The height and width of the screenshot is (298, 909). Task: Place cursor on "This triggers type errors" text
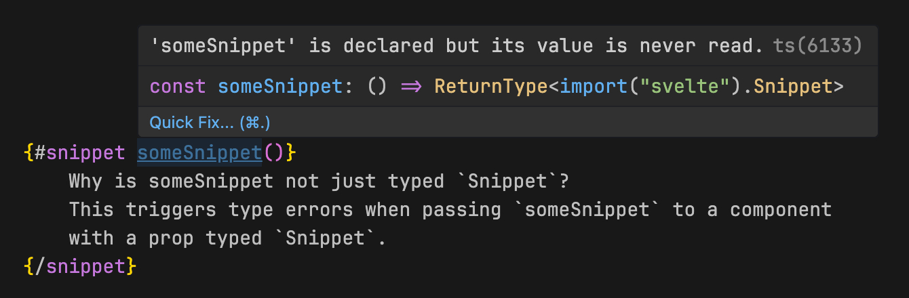click(x=211, y=210)
